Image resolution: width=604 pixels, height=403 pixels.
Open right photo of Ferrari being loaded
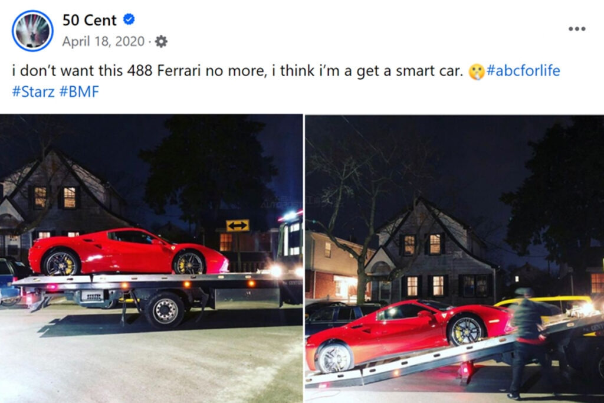pyautogui.click(x=455, y=258)
